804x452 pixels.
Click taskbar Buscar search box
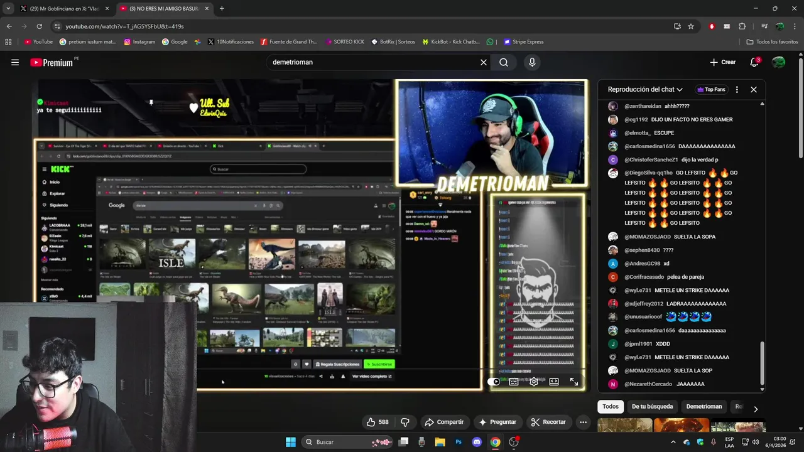click(x=349, y=442)
